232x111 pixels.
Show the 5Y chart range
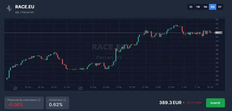(x=220, y=7)
